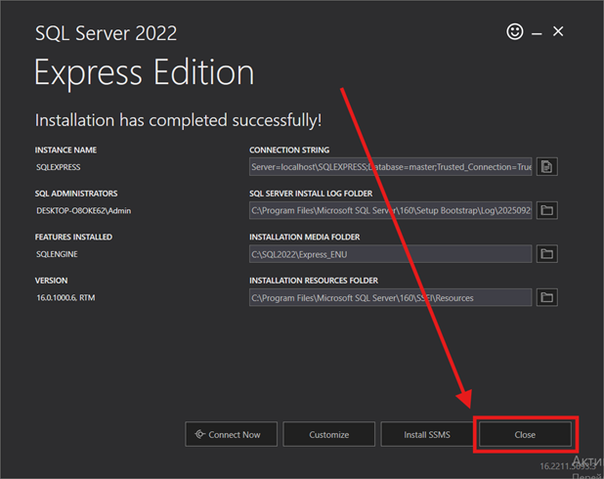Open installation media folder icon
This screenshot has width=604, height=479.
[x=547, y=254]
